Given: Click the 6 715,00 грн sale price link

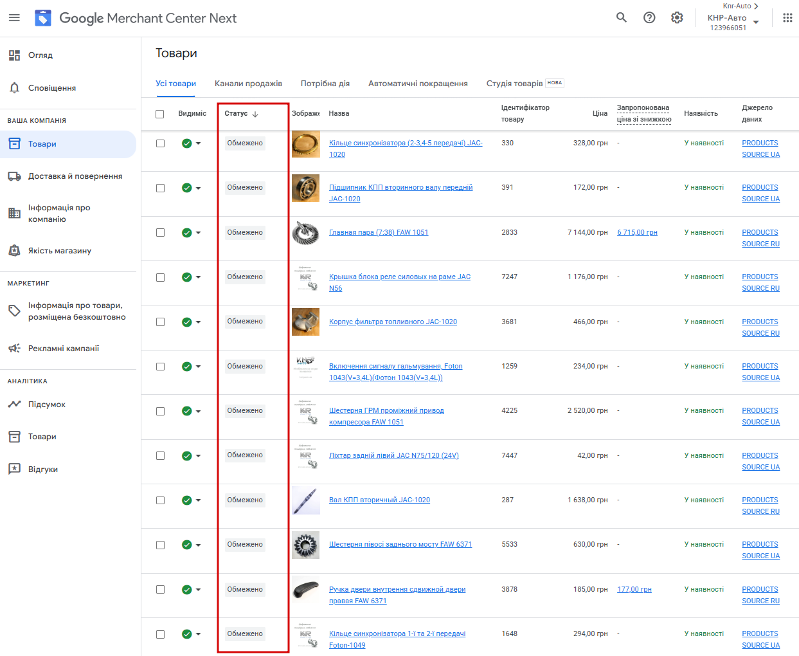Looking at the screenshot, I should click(x=637, y=232).
